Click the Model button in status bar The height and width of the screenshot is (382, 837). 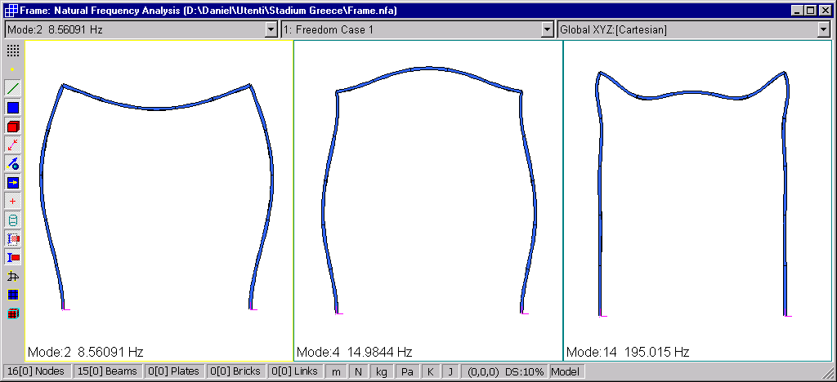564,372
